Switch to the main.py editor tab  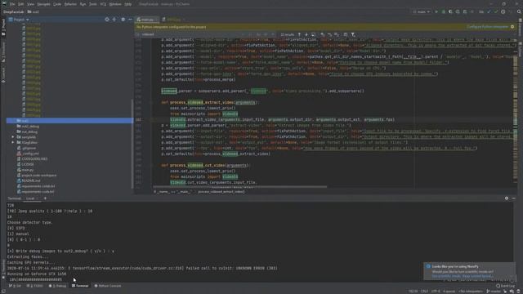point(147,20)
